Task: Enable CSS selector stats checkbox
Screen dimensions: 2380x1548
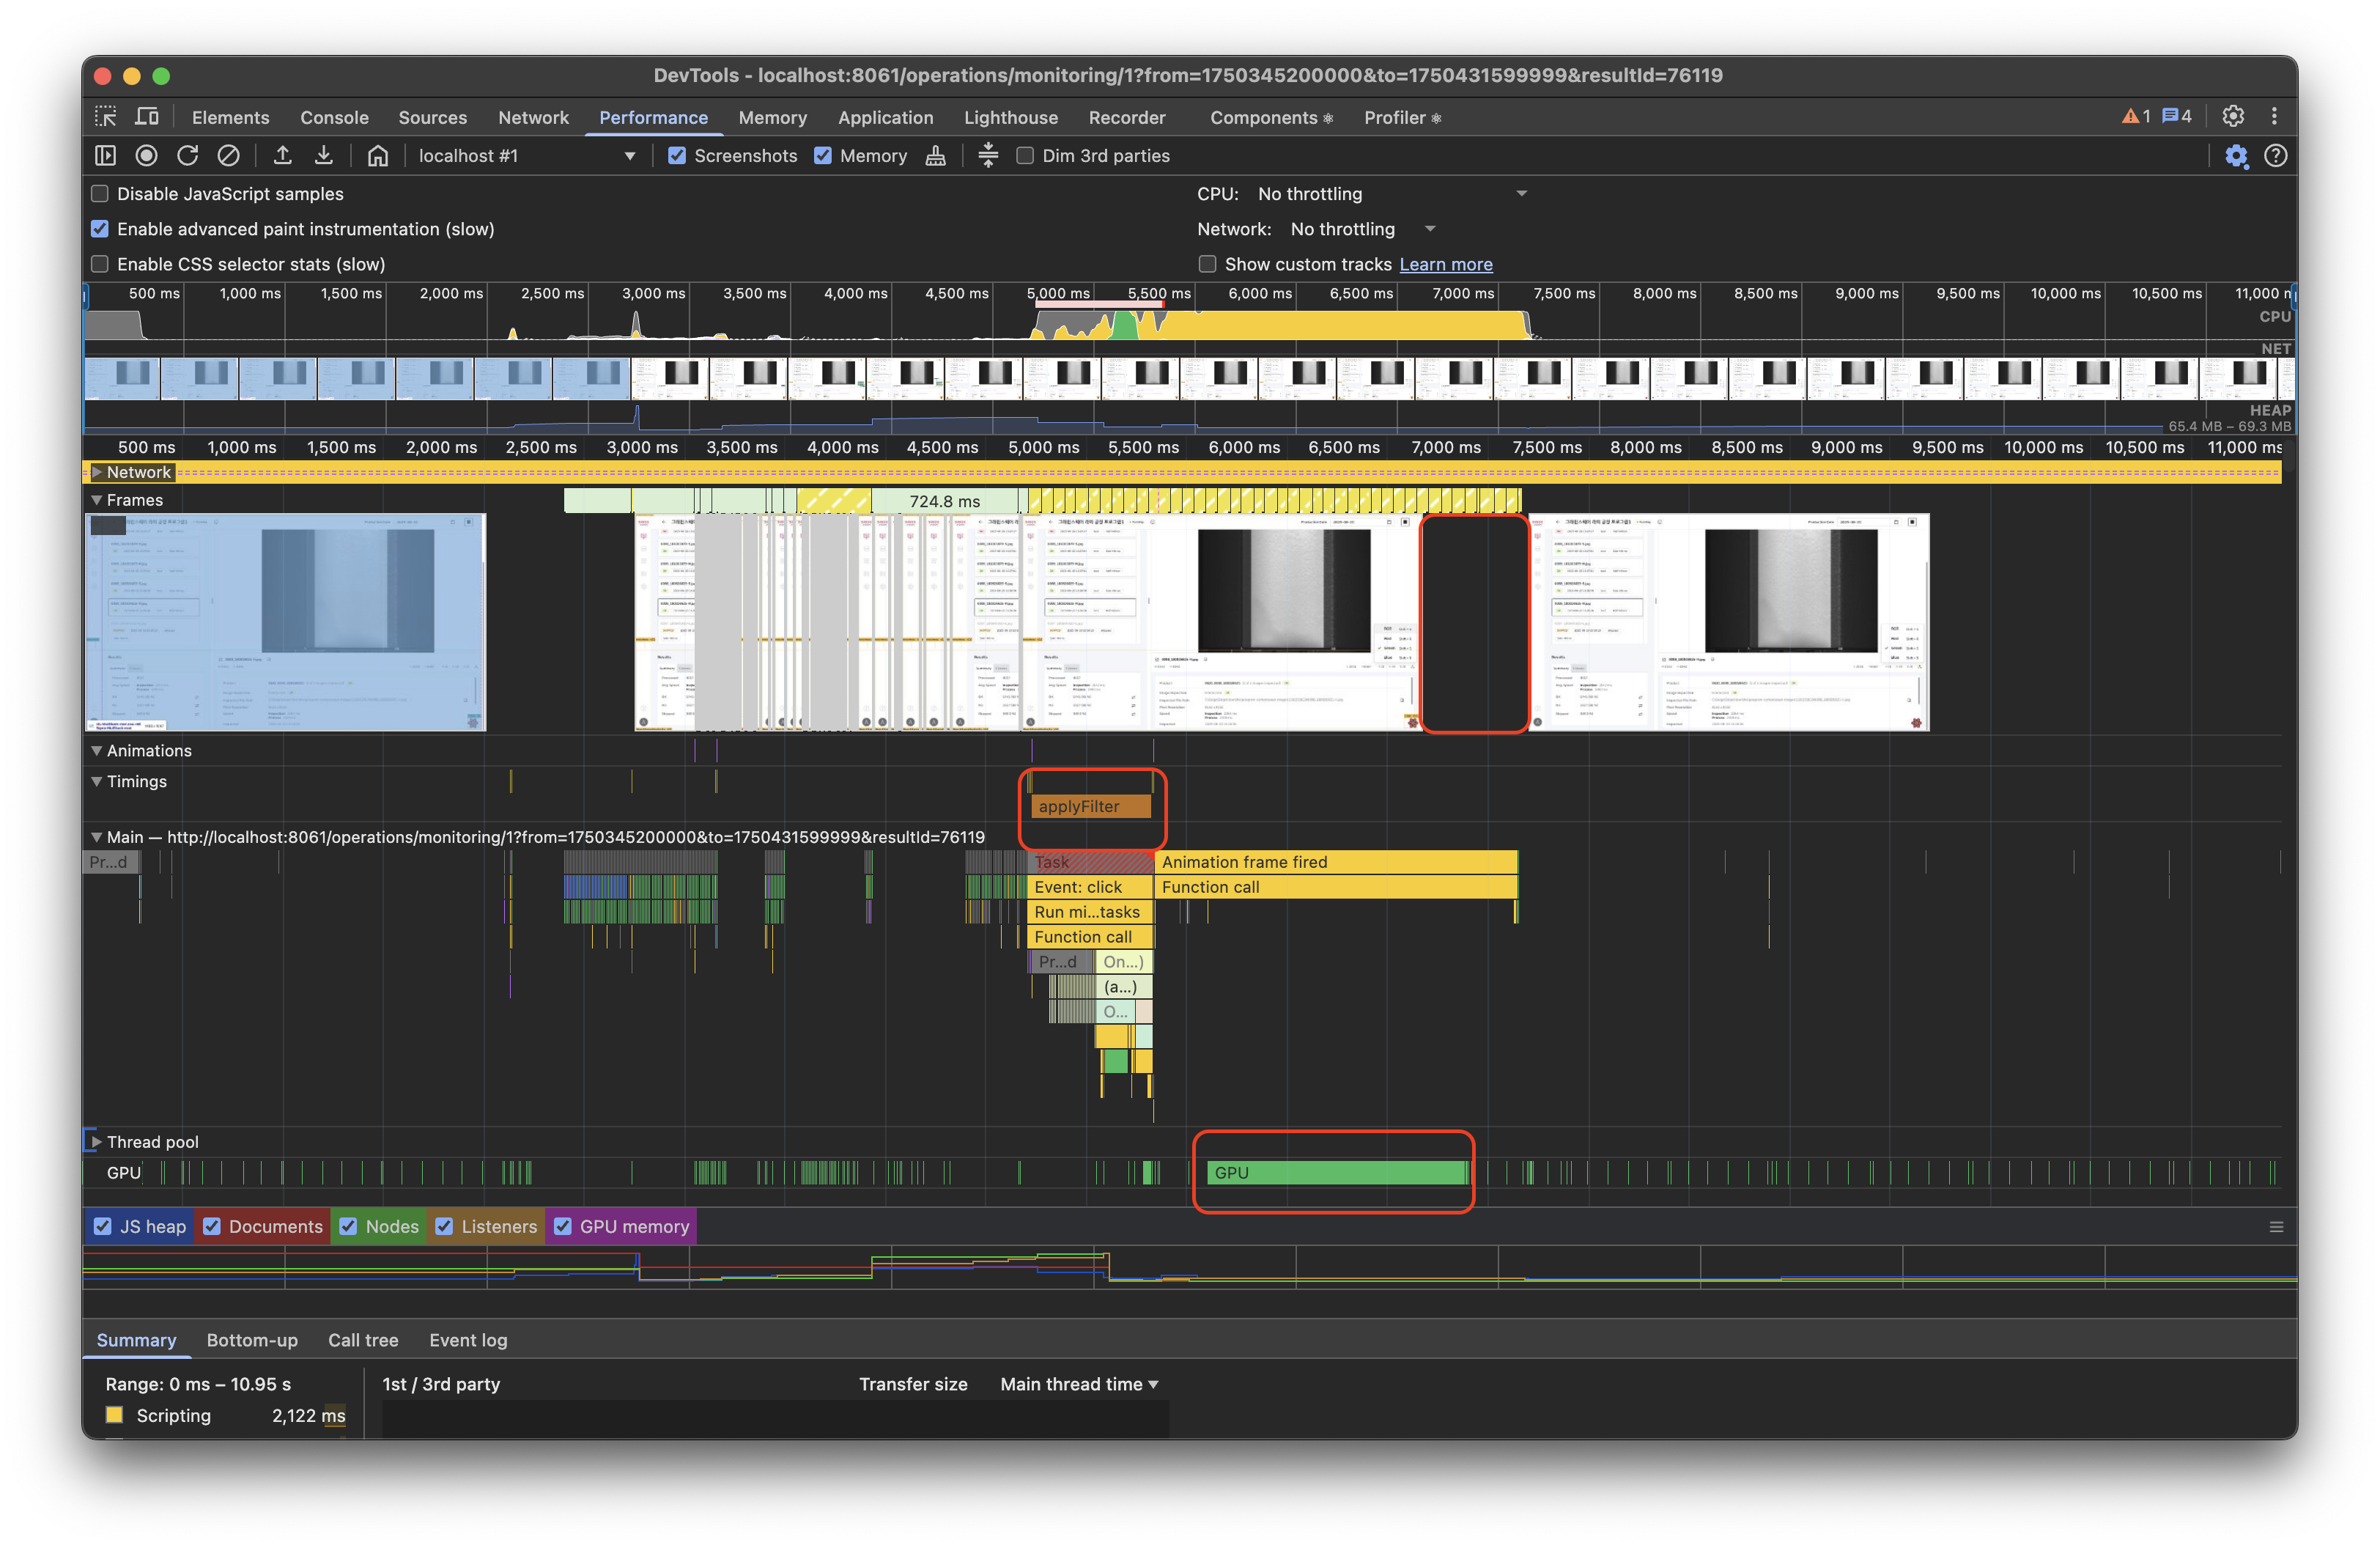Action: (x=100, y=264)
